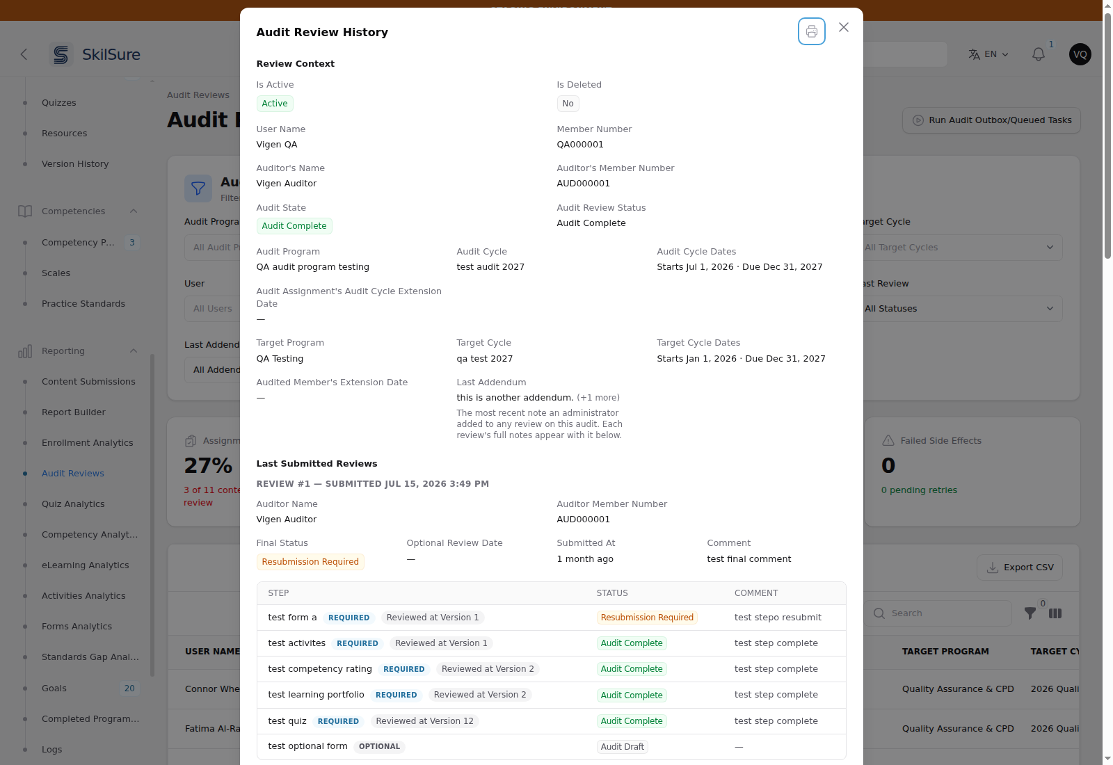Select Audit Reviews in sidebar
1113x765 pixels.
(73, 474)
